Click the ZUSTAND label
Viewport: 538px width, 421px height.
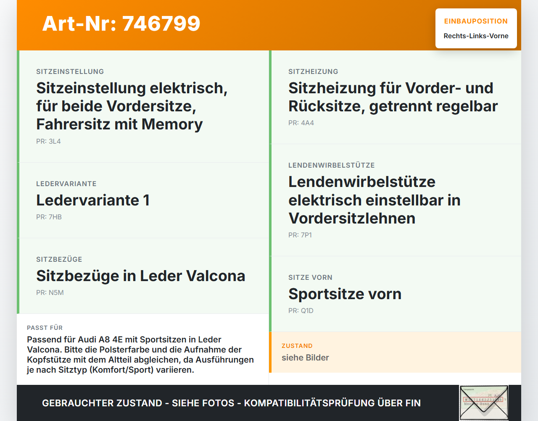click(297, 346)
